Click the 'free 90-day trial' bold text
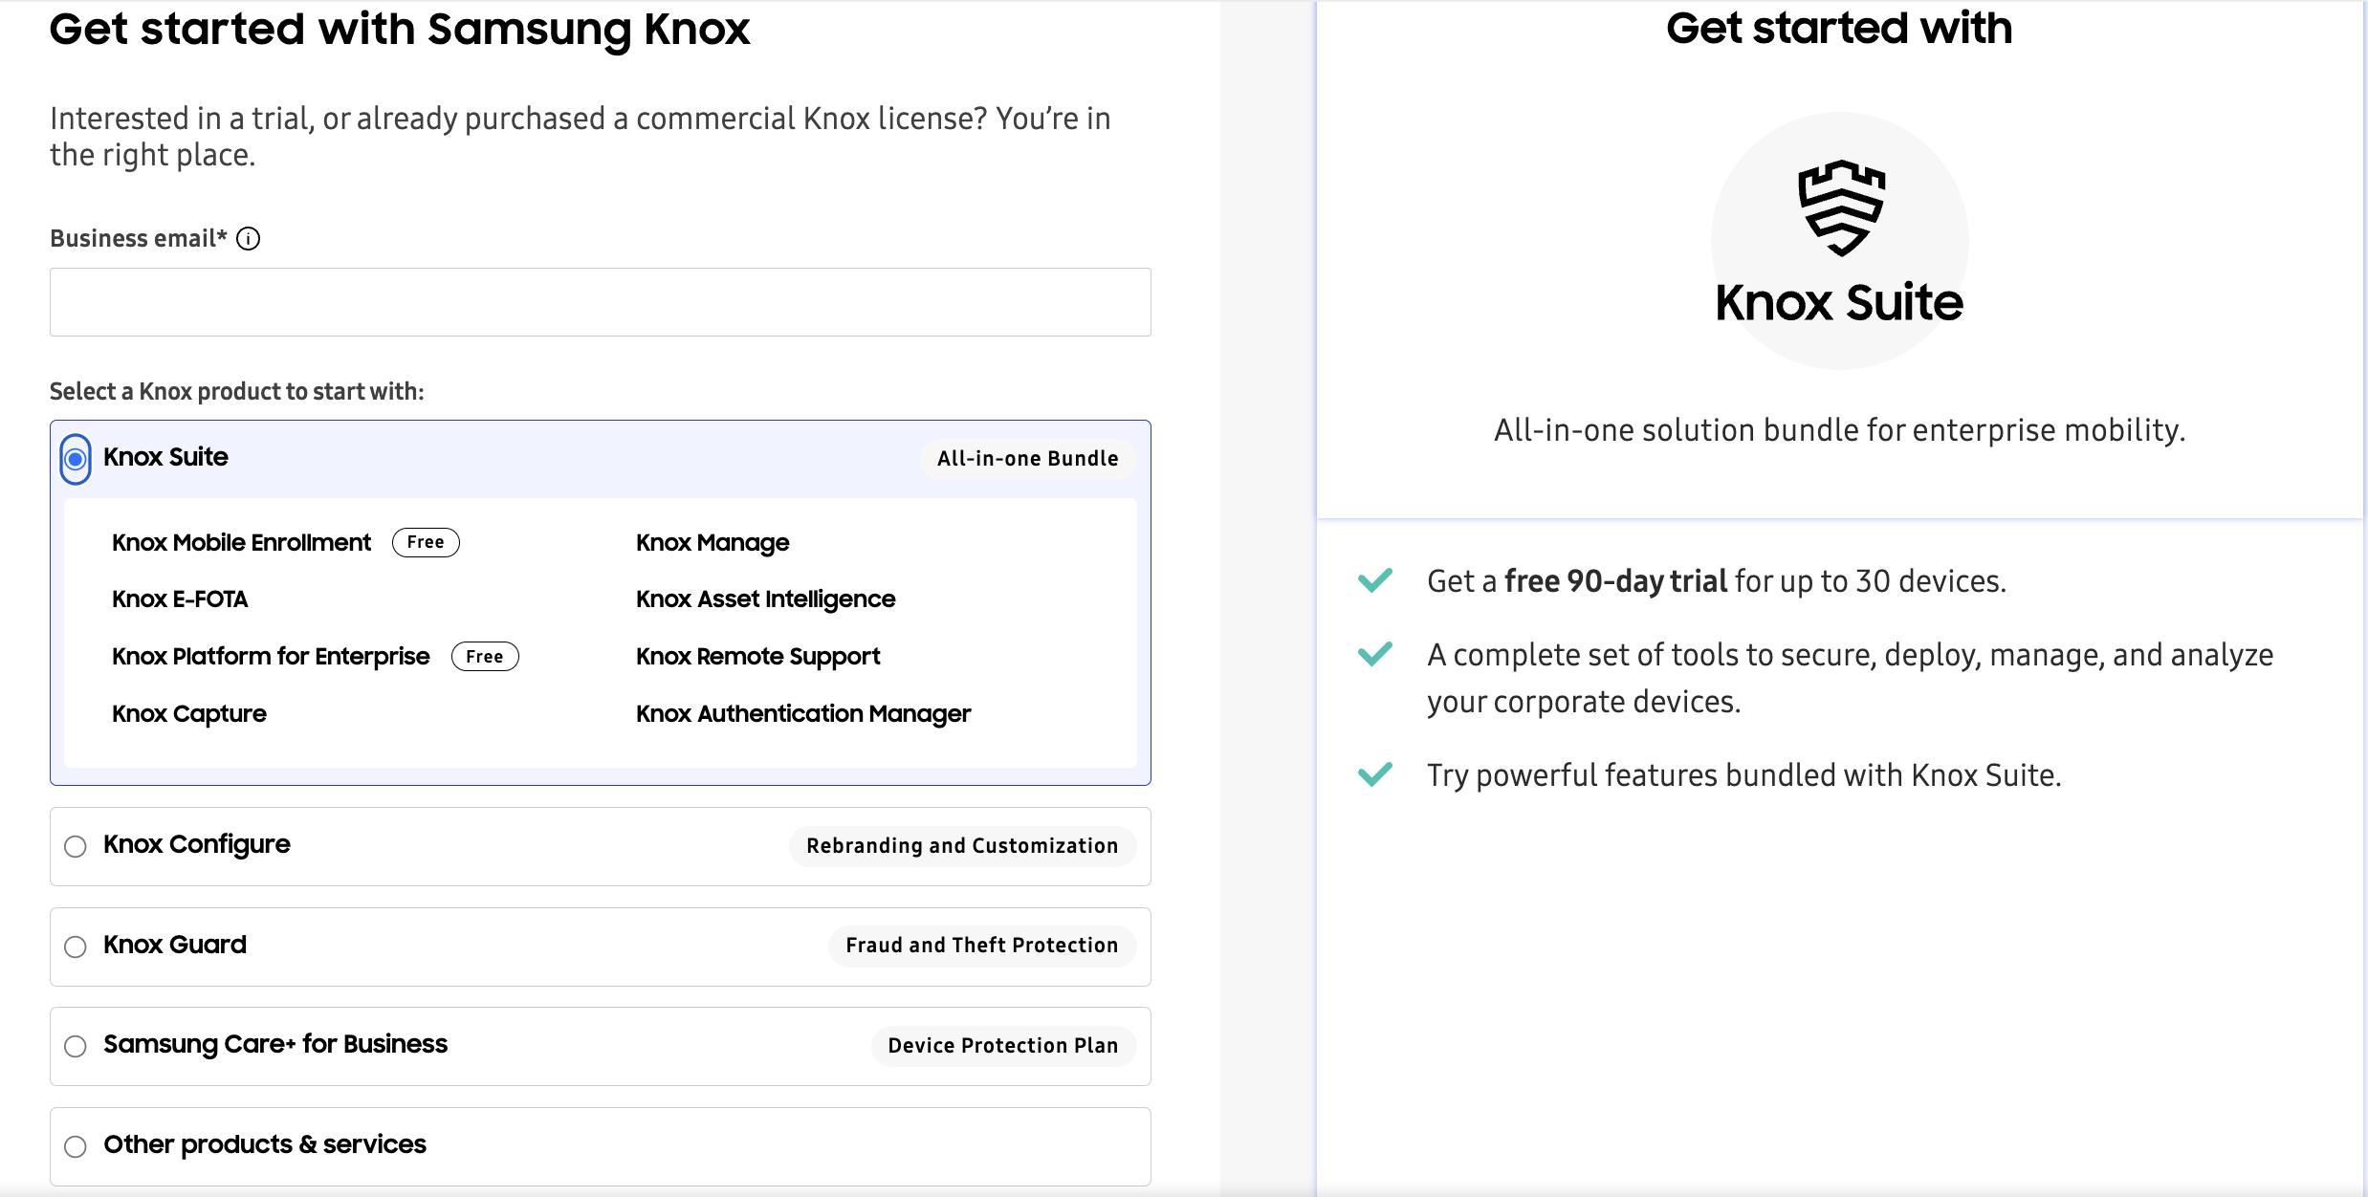Image resolution: width=2368 pixels, height=1197 pixels. point(1615,581)
